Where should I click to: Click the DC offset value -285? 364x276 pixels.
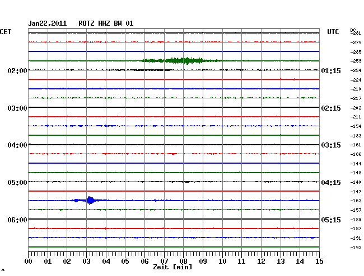point(356,52)
